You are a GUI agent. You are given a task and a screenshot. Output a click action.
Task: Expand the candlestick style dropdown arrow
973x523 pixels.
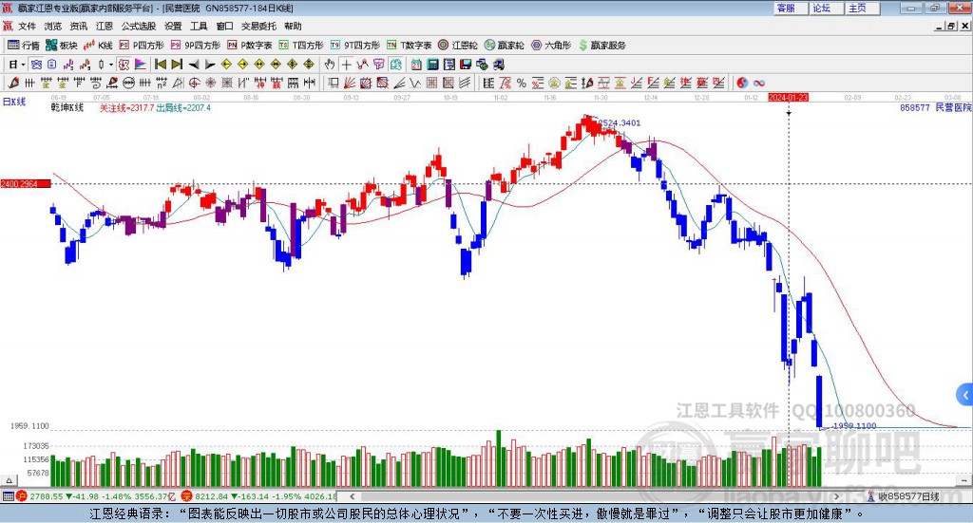(110, 65)
